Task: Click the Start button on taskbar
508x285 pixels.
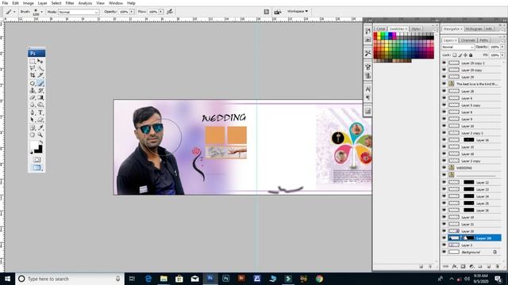Action: click(7, 279)
